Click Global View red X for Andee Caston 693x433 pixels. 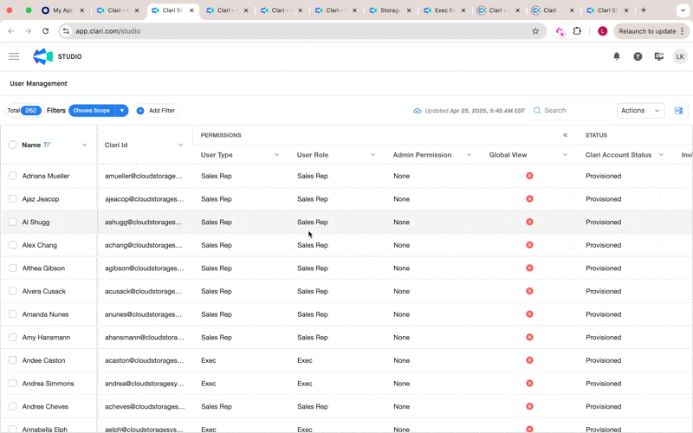coord(529,360)
